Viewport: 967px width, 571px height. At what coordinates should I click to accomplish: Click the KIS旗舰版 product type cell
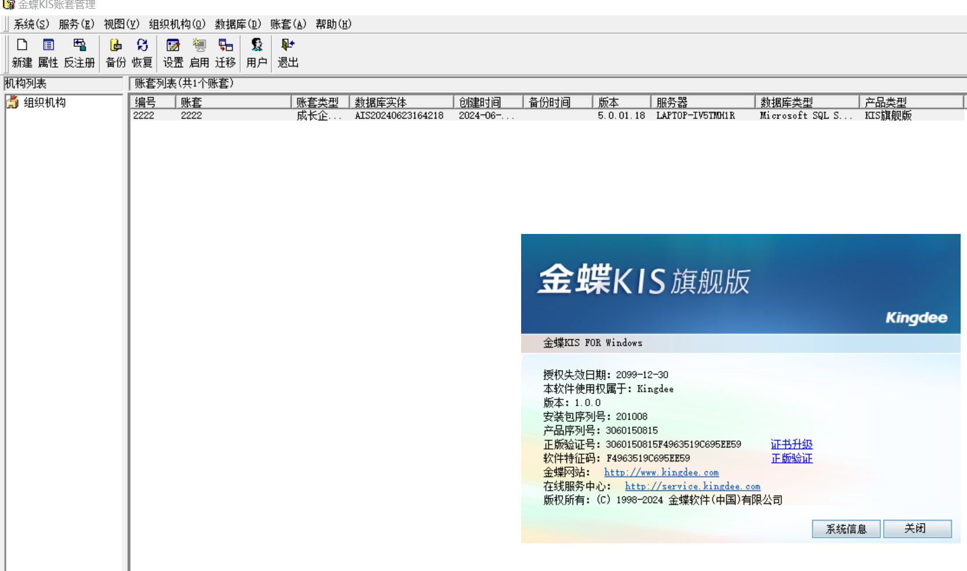tap(888, 115)
